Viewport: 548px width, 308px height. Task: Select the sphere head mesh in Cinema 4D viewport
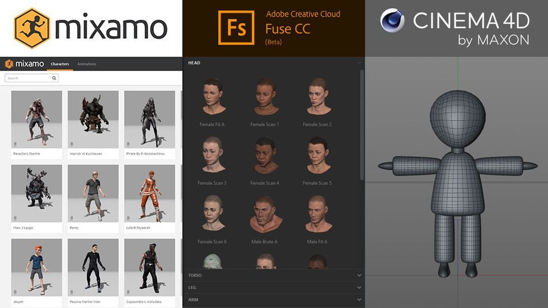point(457,118)
